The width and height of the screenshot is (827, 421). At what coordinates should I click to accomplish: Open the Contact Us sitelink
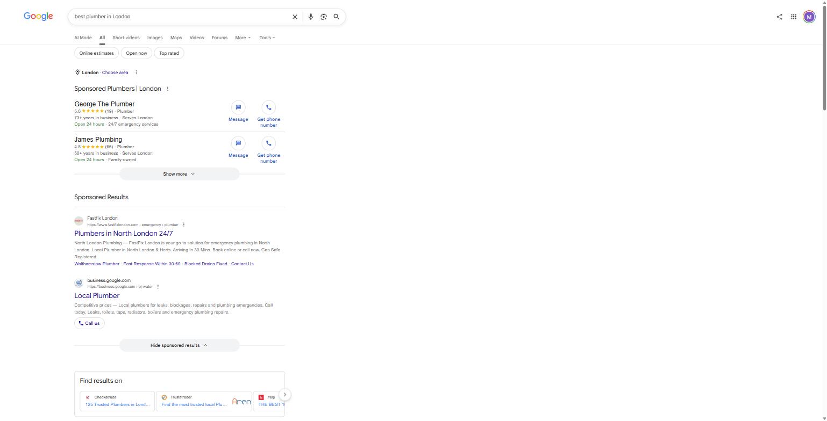242,264
